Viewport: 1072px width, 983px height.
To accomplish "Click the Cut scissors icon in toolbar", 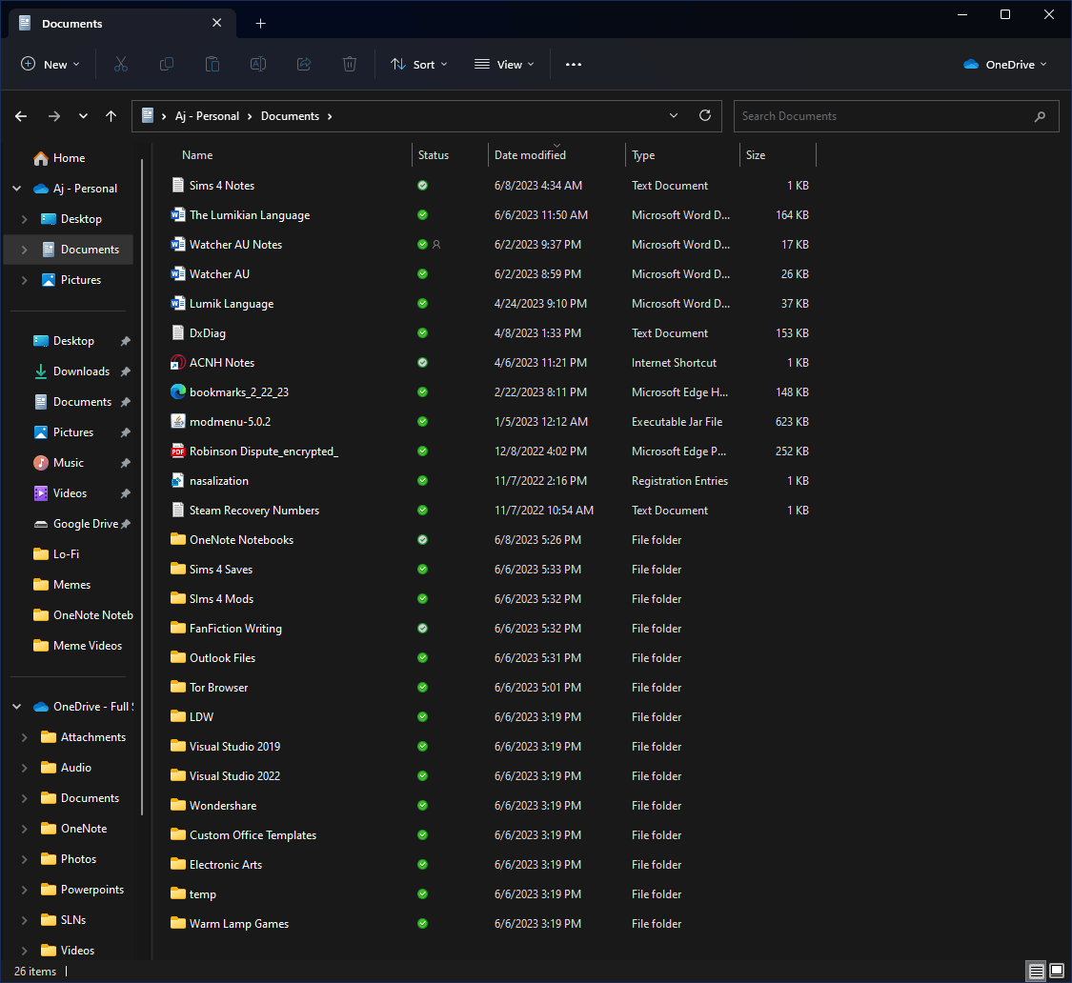I will [x=121, y=64].
